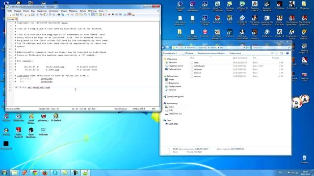Select the networks file in Explorer
Image resolution: width=314 pixels, height=176 pixels.
pyautogui.click(x=197, y=69)
